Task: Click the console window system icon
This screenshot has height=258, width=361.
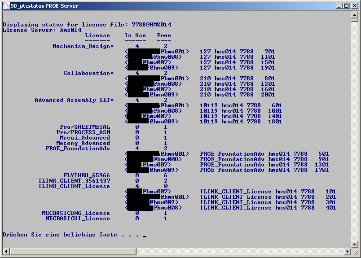Action: (x=6, y=6)
